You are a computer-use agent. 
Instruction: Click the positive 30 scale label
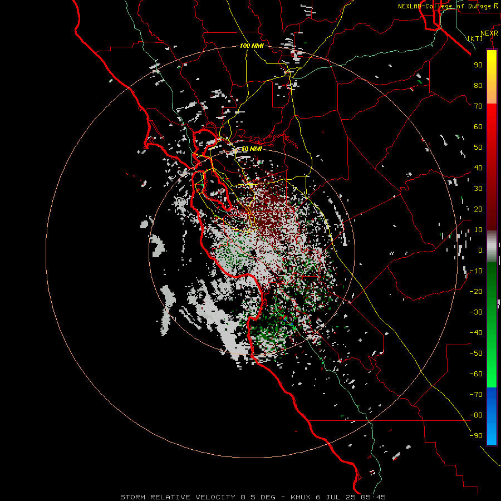[x=478, y=189]
